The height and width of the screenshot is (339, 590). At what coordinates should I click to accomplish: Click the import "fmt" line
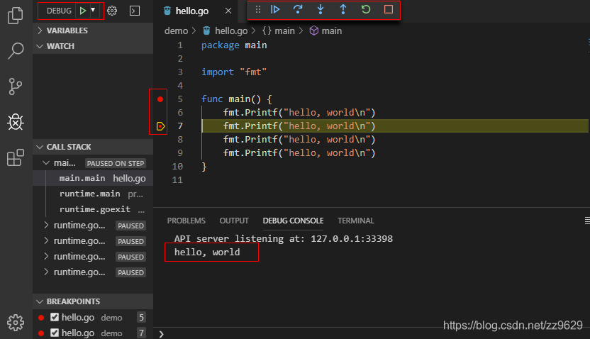point(234,72)
